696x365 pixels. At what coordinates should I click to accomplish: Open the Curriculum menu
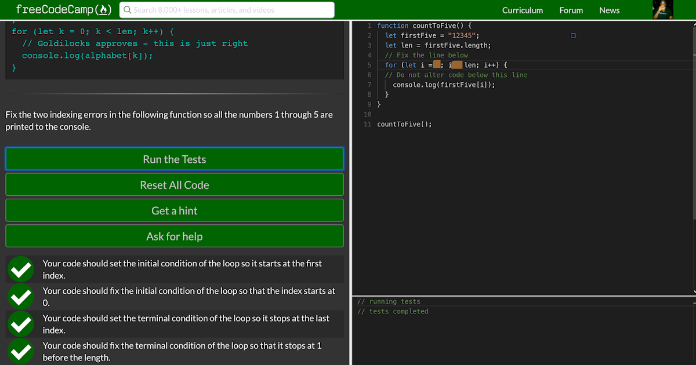click(x=523, y=10)
